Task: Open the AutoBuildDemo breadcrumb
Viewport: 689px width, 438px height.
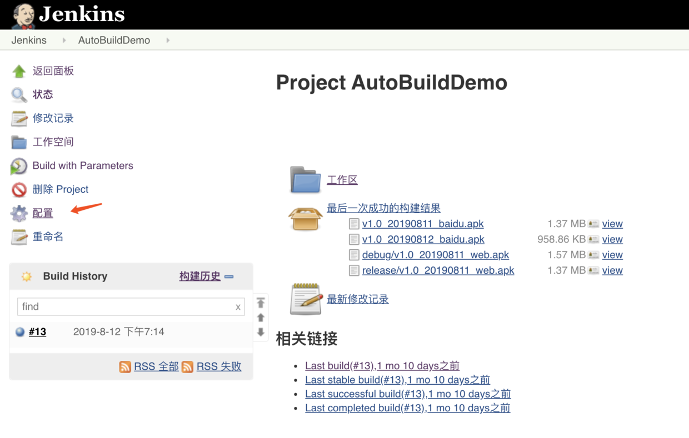Action: tap(114, 40)
